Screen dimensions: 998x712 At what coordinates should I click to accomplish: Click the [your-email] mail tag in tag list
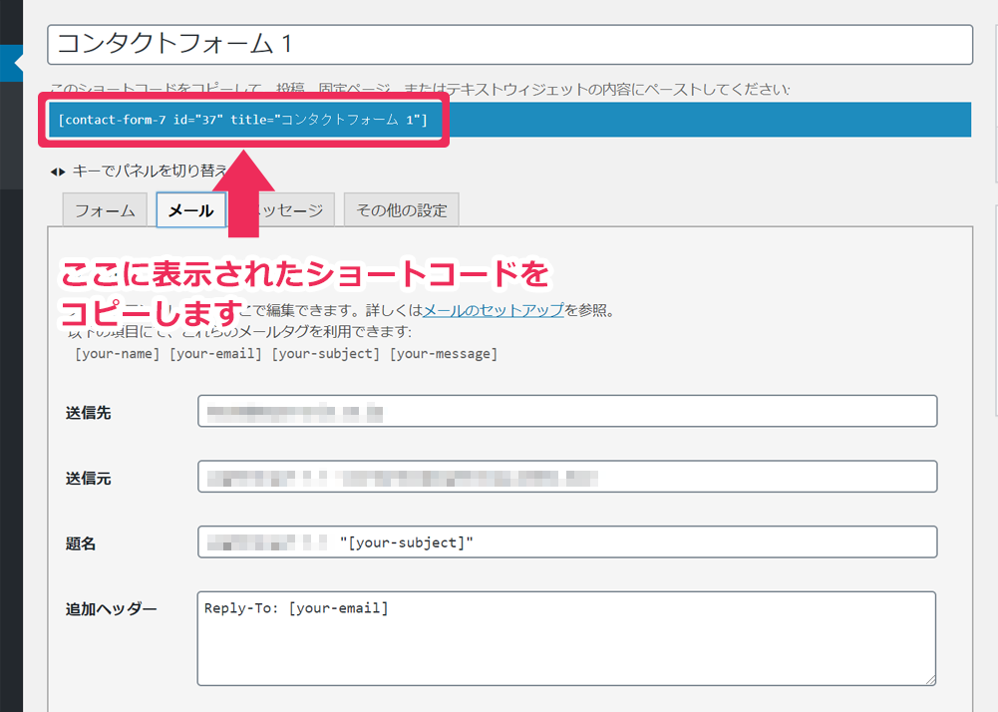(216, 354)
